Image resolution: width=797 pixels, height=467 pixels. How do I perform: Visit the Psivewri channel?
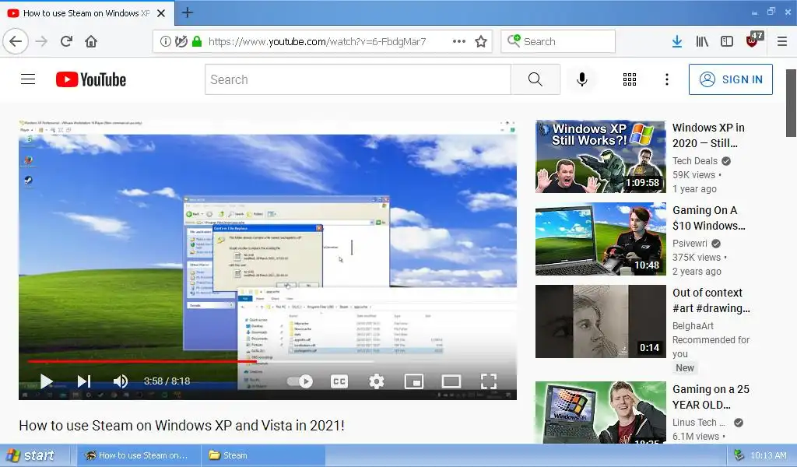click(x=690, y=244)
